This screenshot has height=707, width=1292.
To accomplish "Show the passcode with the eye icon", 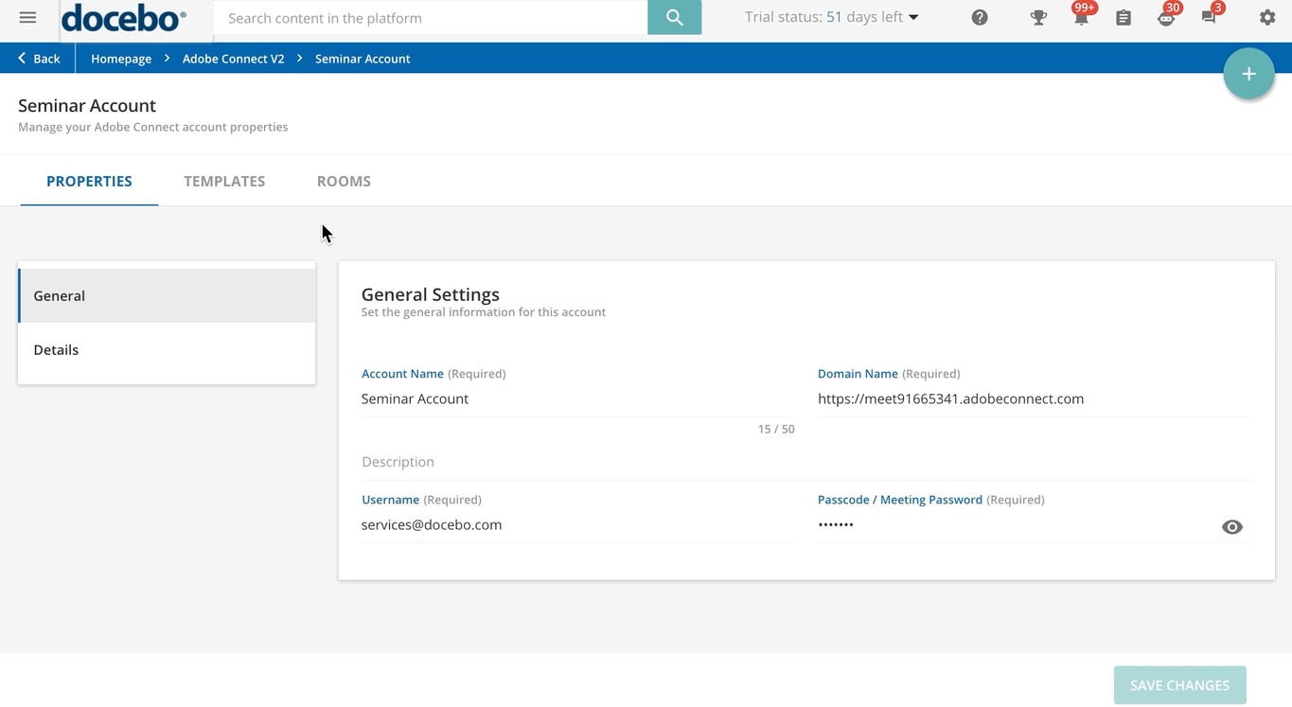I will [x=1231, y=527].
